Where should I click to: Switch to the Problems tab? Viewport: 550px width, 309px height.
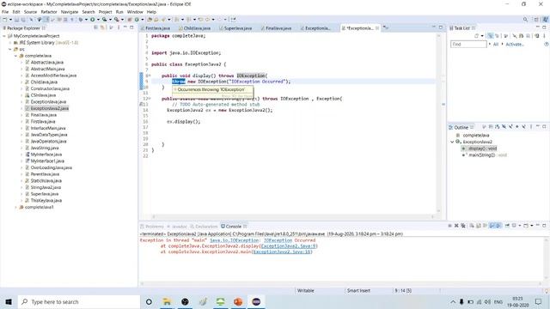coord(152,227)
